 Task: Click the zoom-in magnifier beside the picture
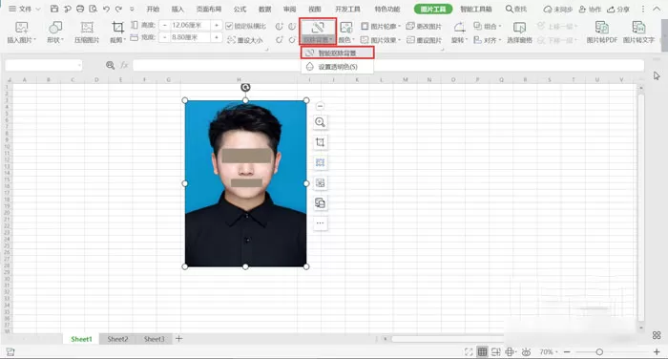pyautogui.click(x=320, y=122)
